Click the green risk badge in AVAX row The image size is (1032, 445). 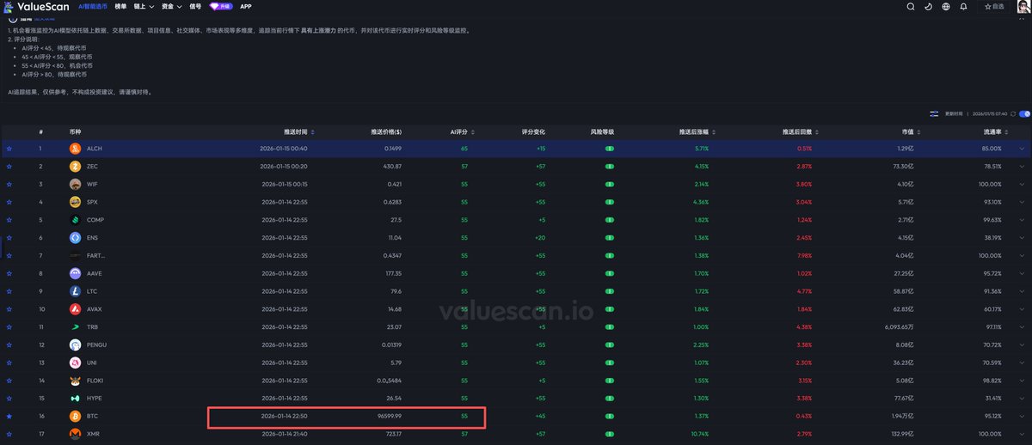coord(608,309)
